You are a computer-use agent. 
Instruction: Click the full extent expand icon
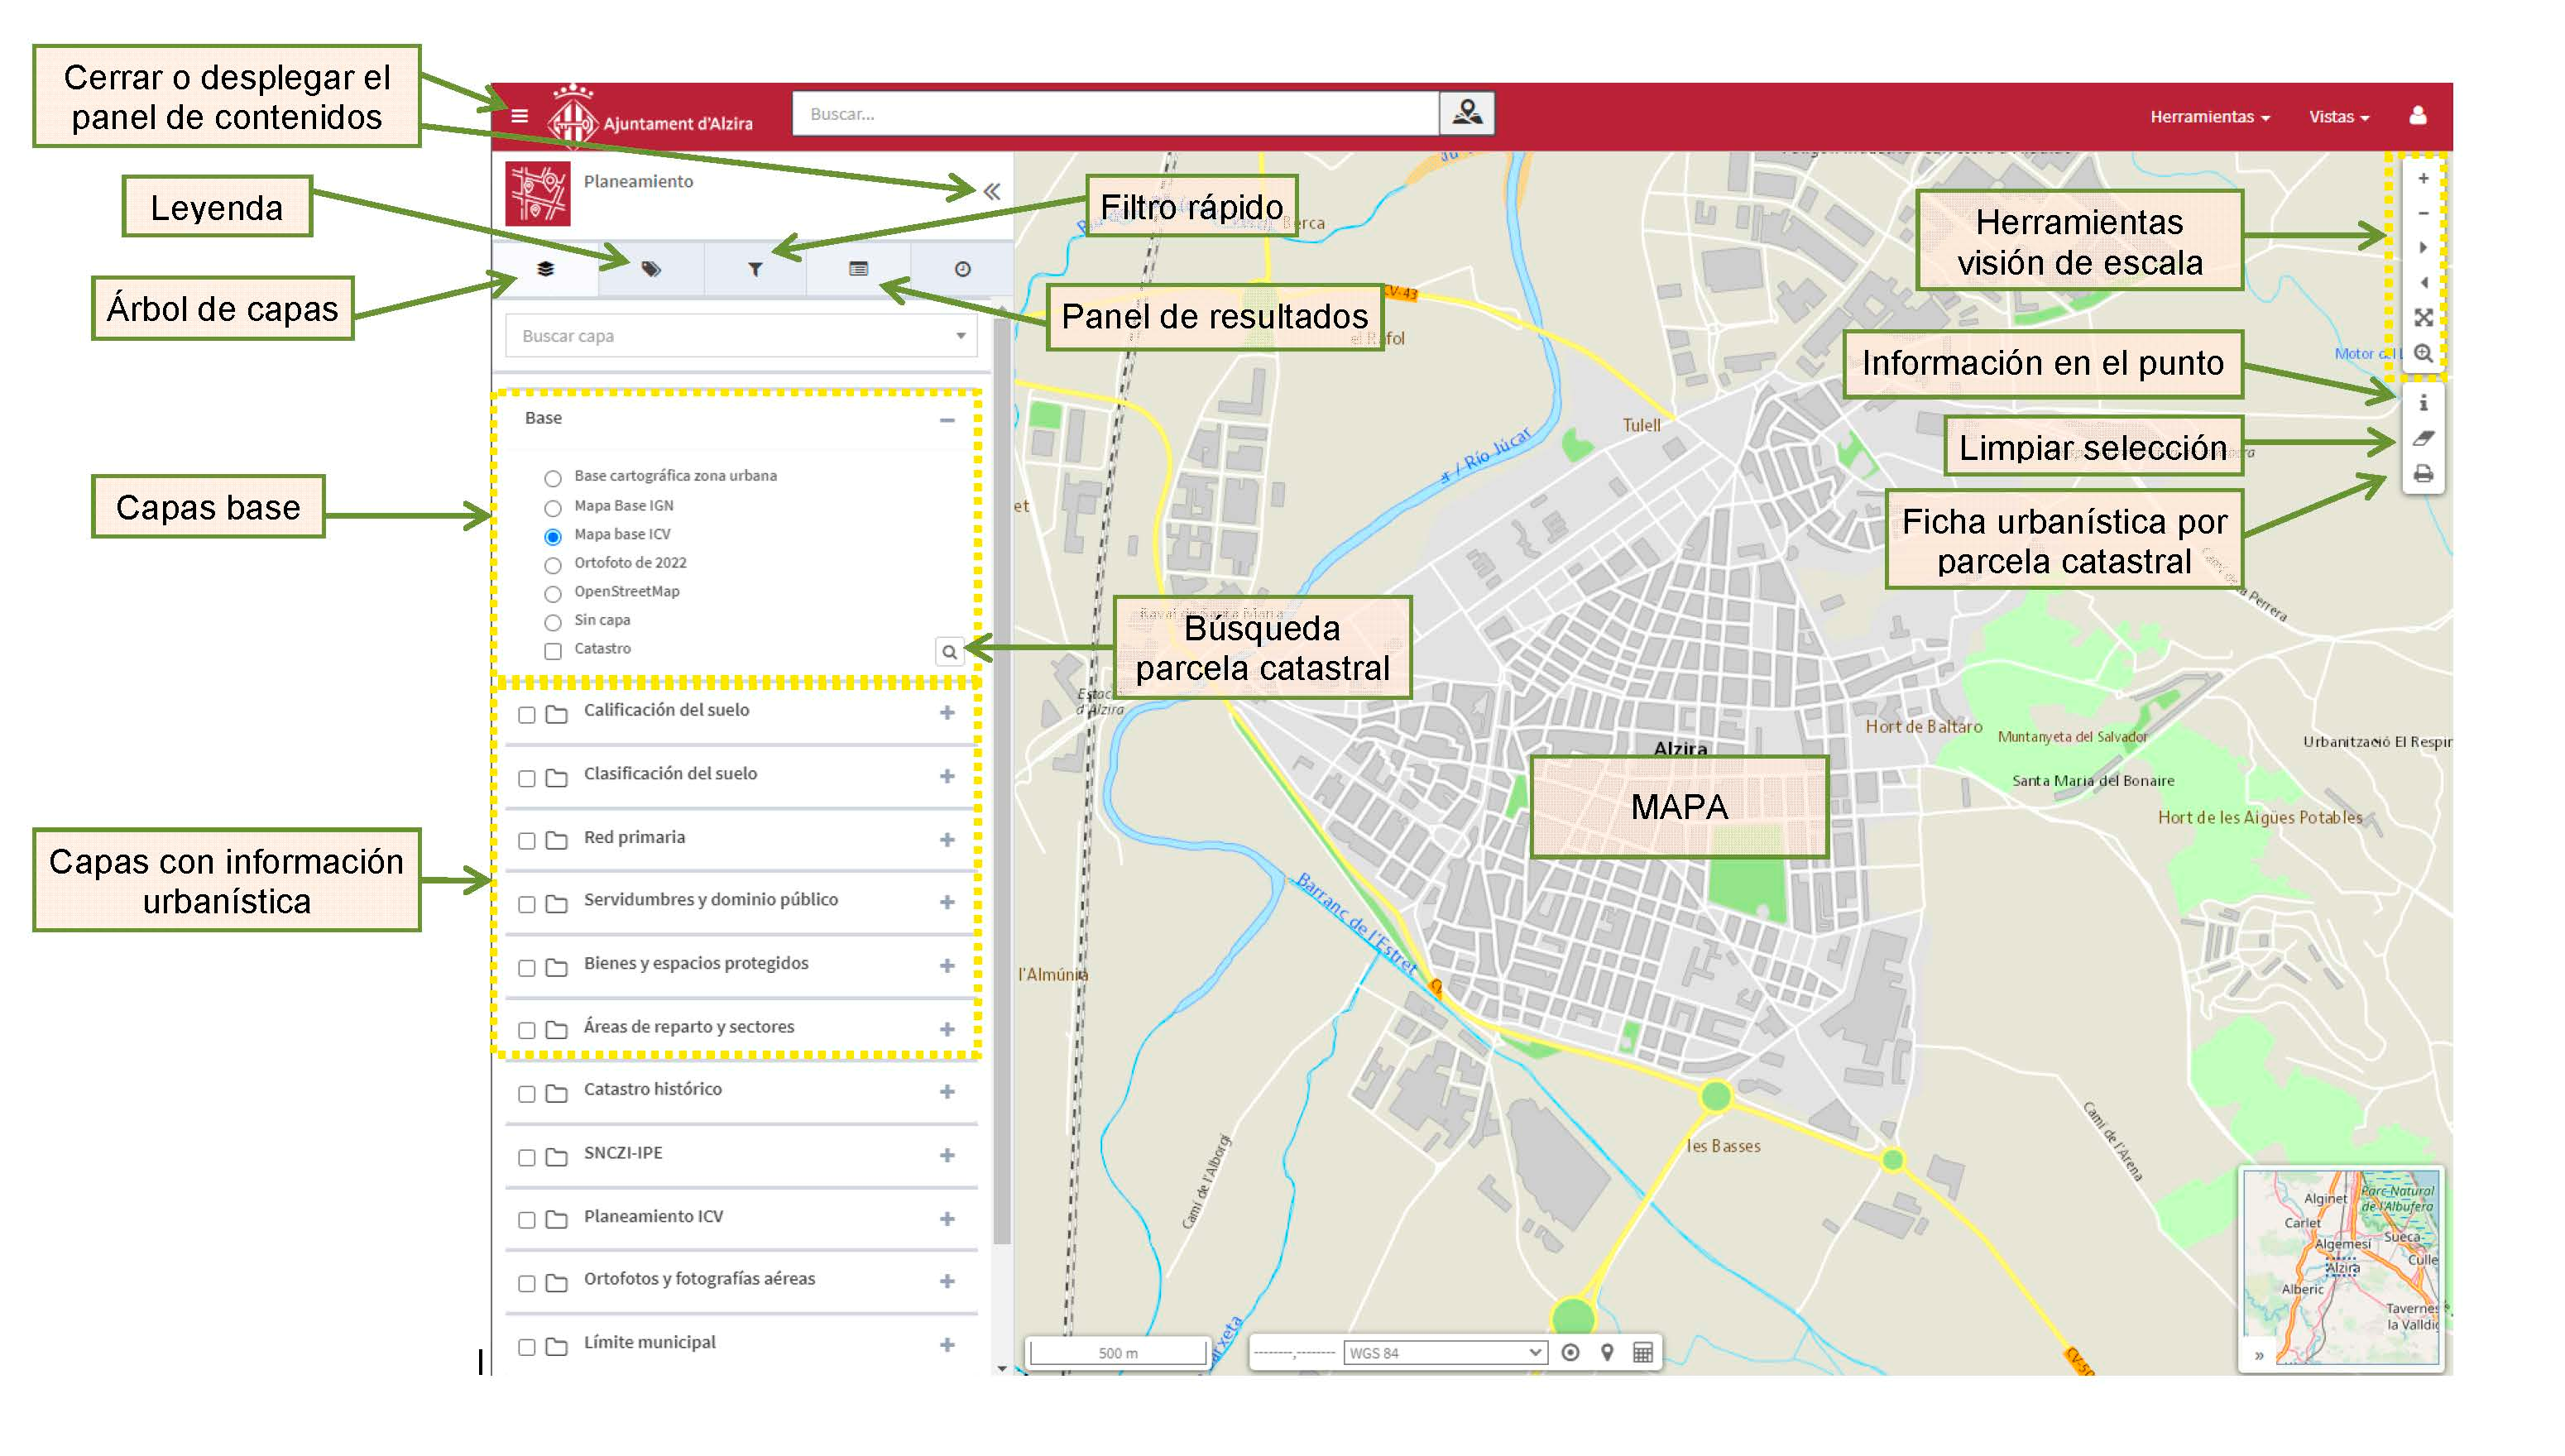(x=2423, y=318)
